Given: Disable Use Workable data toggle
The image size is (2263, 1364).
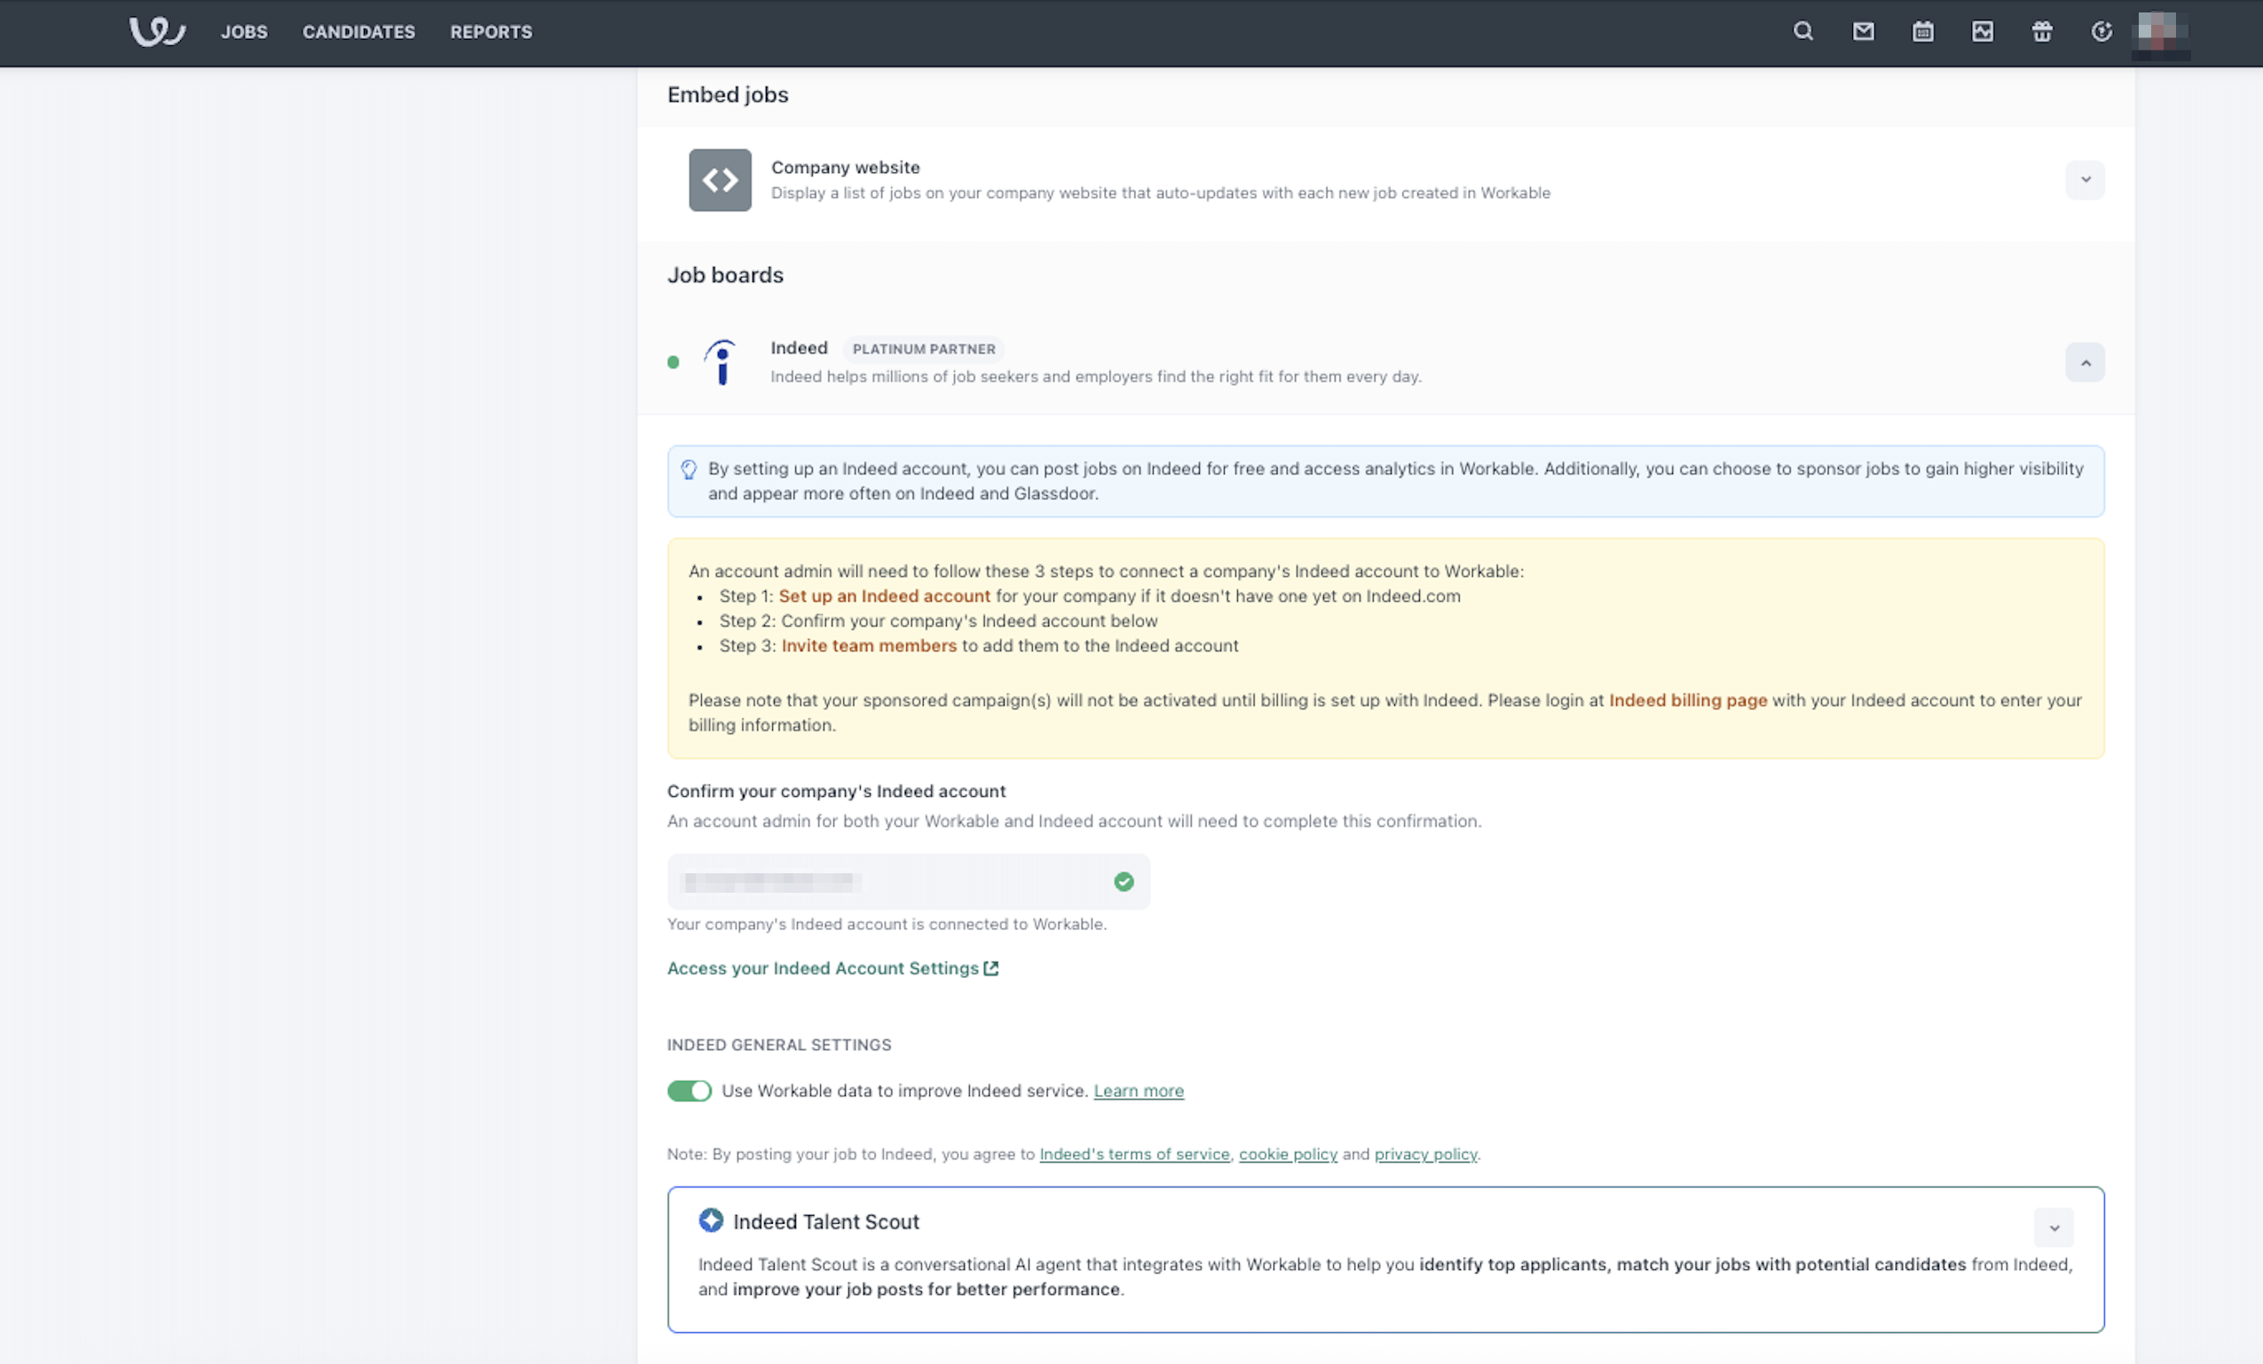Looking at the screenshot, I should pos(689,1091).
